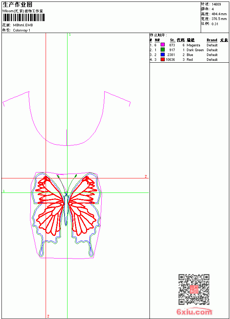Click the Magenta color swatch
The height and width of the screenshot is (319, 230).
point(162,45)
